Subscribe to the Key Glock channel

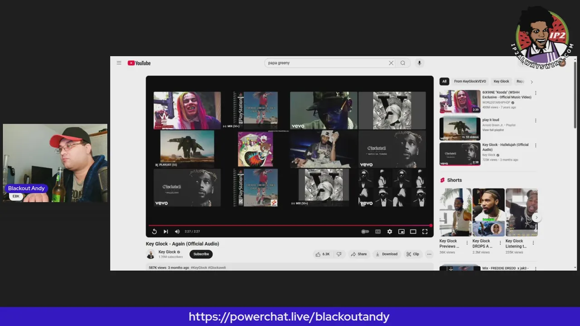click(201, 254)
